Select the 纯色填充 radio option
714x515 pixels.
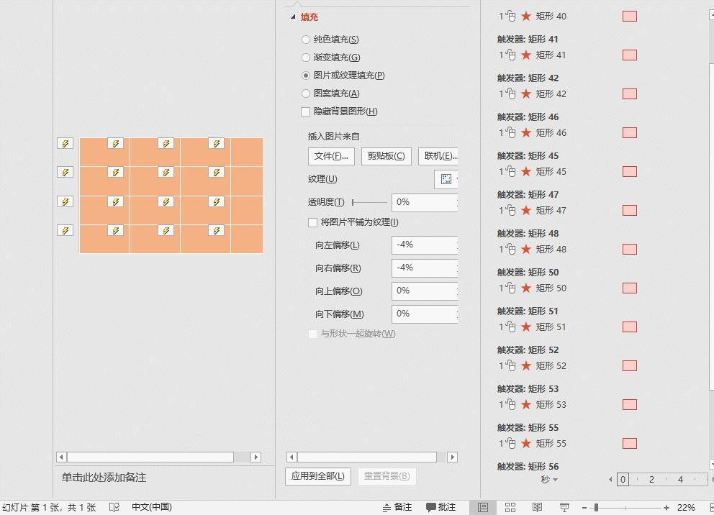click(x=306, y=40)
